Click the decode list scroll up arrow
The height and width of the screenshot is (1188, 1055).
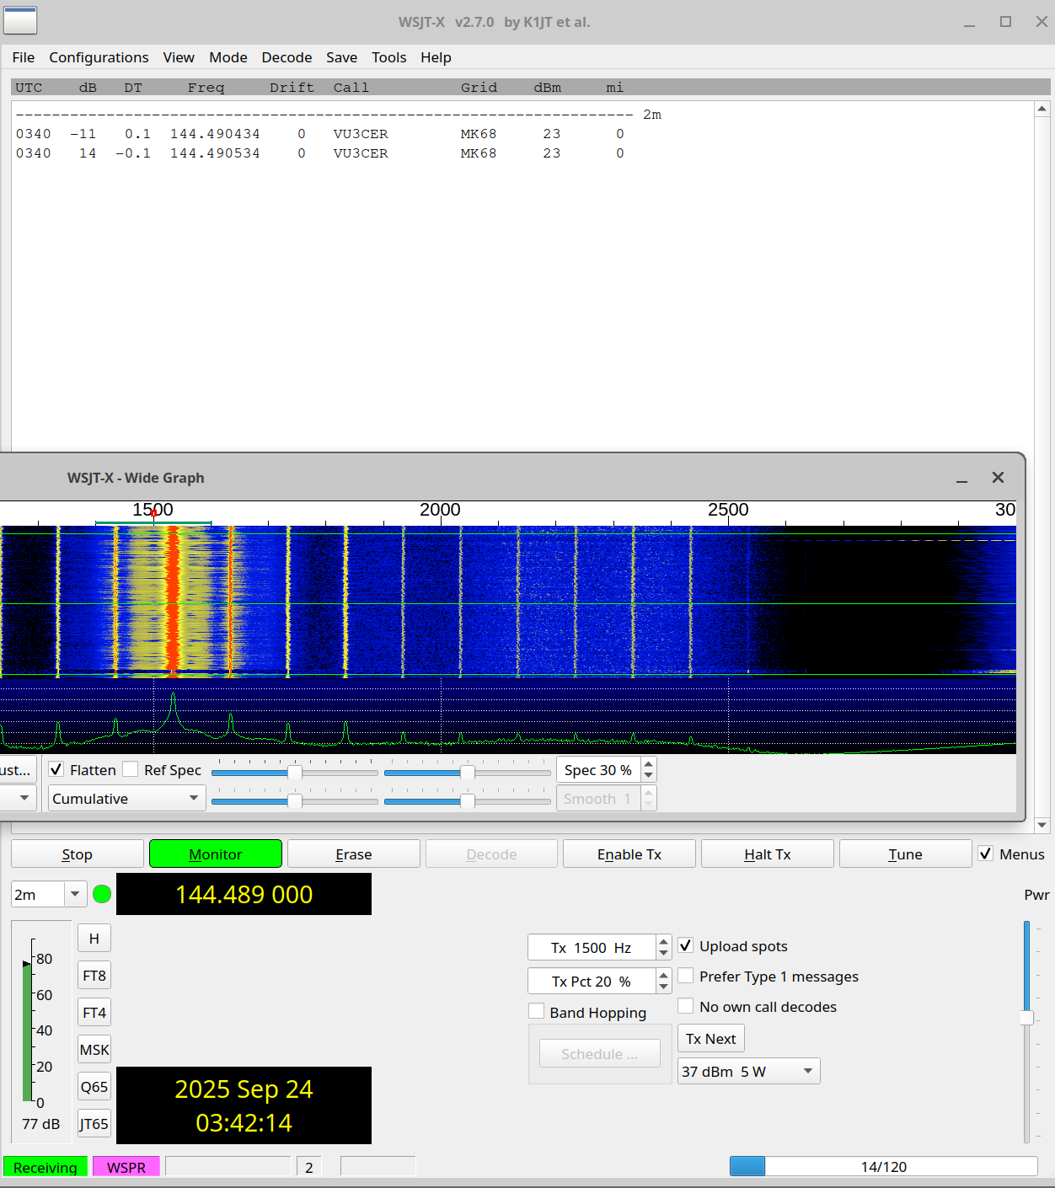(1042, 109)
